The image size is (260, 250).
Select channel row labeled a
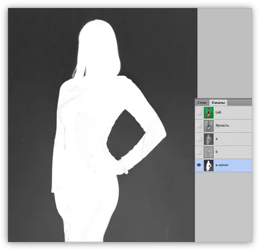[x=223, y=139]
